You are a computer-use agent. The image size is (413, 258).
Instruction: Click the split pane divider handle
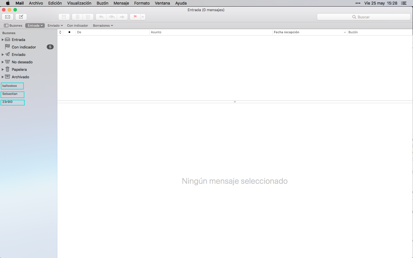235,102
